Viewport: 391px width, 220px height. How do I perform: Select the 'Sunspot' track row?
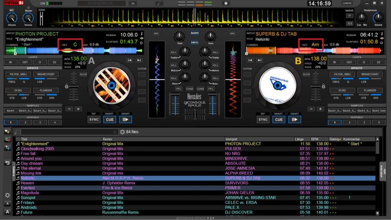(195, 198)
